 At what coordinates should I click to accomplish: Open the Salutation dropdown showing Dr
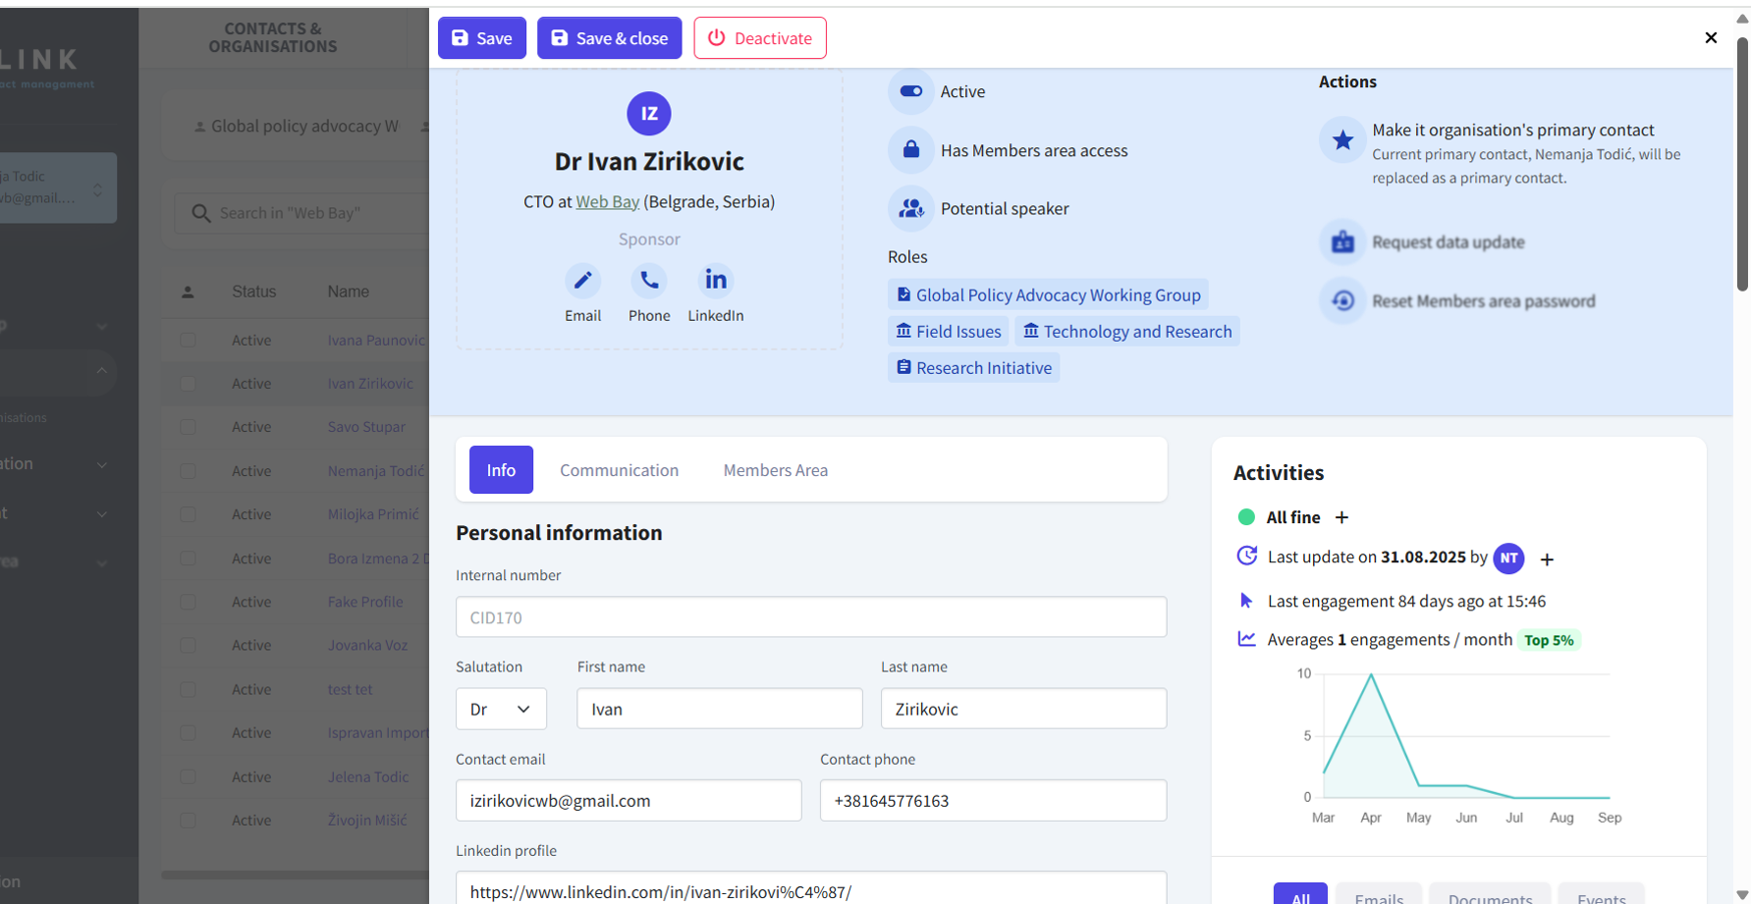coord(501,709)
